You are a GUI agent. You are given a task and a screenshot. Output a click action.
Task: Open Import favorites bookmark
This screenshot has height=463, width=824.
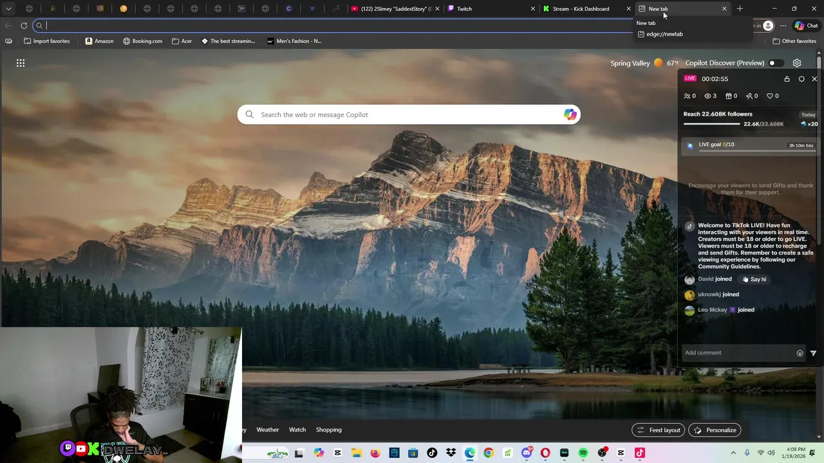(x=46, y=41)
